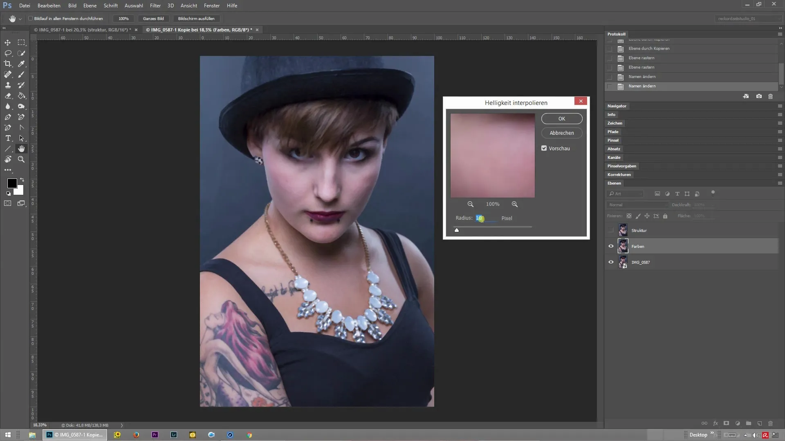Open workspace switcher dropdown
This screenshot has height=441, width=785.
pos(749,18)
